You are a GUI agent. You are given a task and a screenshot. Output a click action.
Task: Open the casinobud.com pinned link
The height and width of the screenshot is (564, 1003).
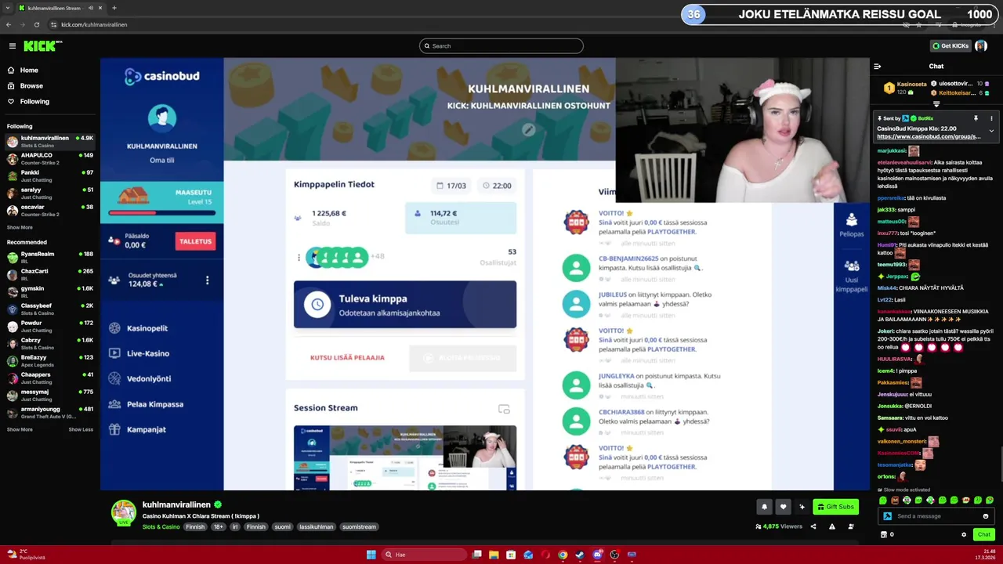click(x=929, y=136)
